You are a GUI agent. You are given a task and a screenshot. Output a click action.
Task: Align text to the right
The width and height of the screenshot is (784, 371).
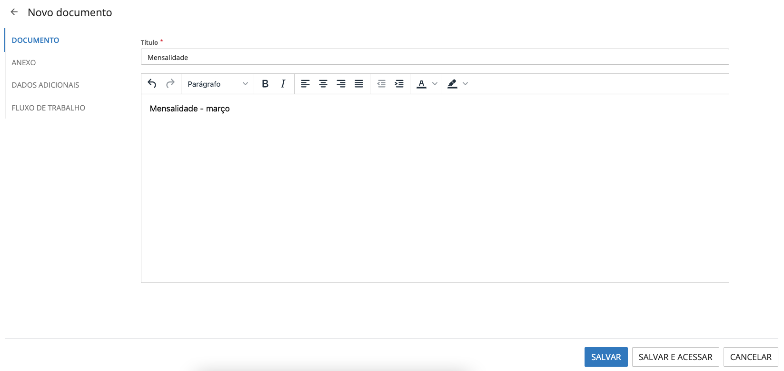click(x=341, y=84)
